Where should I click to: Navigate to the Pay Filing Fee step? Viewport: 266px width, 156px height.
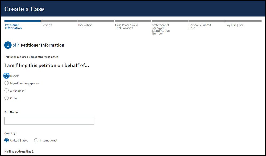point(234,25)
